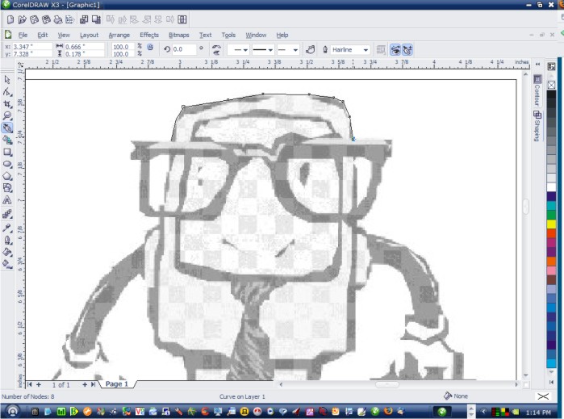Select the Rectangle tool
Image resolution: width=564 pixels, height=419 pixels.
tap(7, 152)
